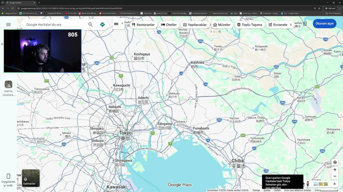343x192 pixels.
Task: Open the YouTube bookmark
Action: [x=71, y=13]
